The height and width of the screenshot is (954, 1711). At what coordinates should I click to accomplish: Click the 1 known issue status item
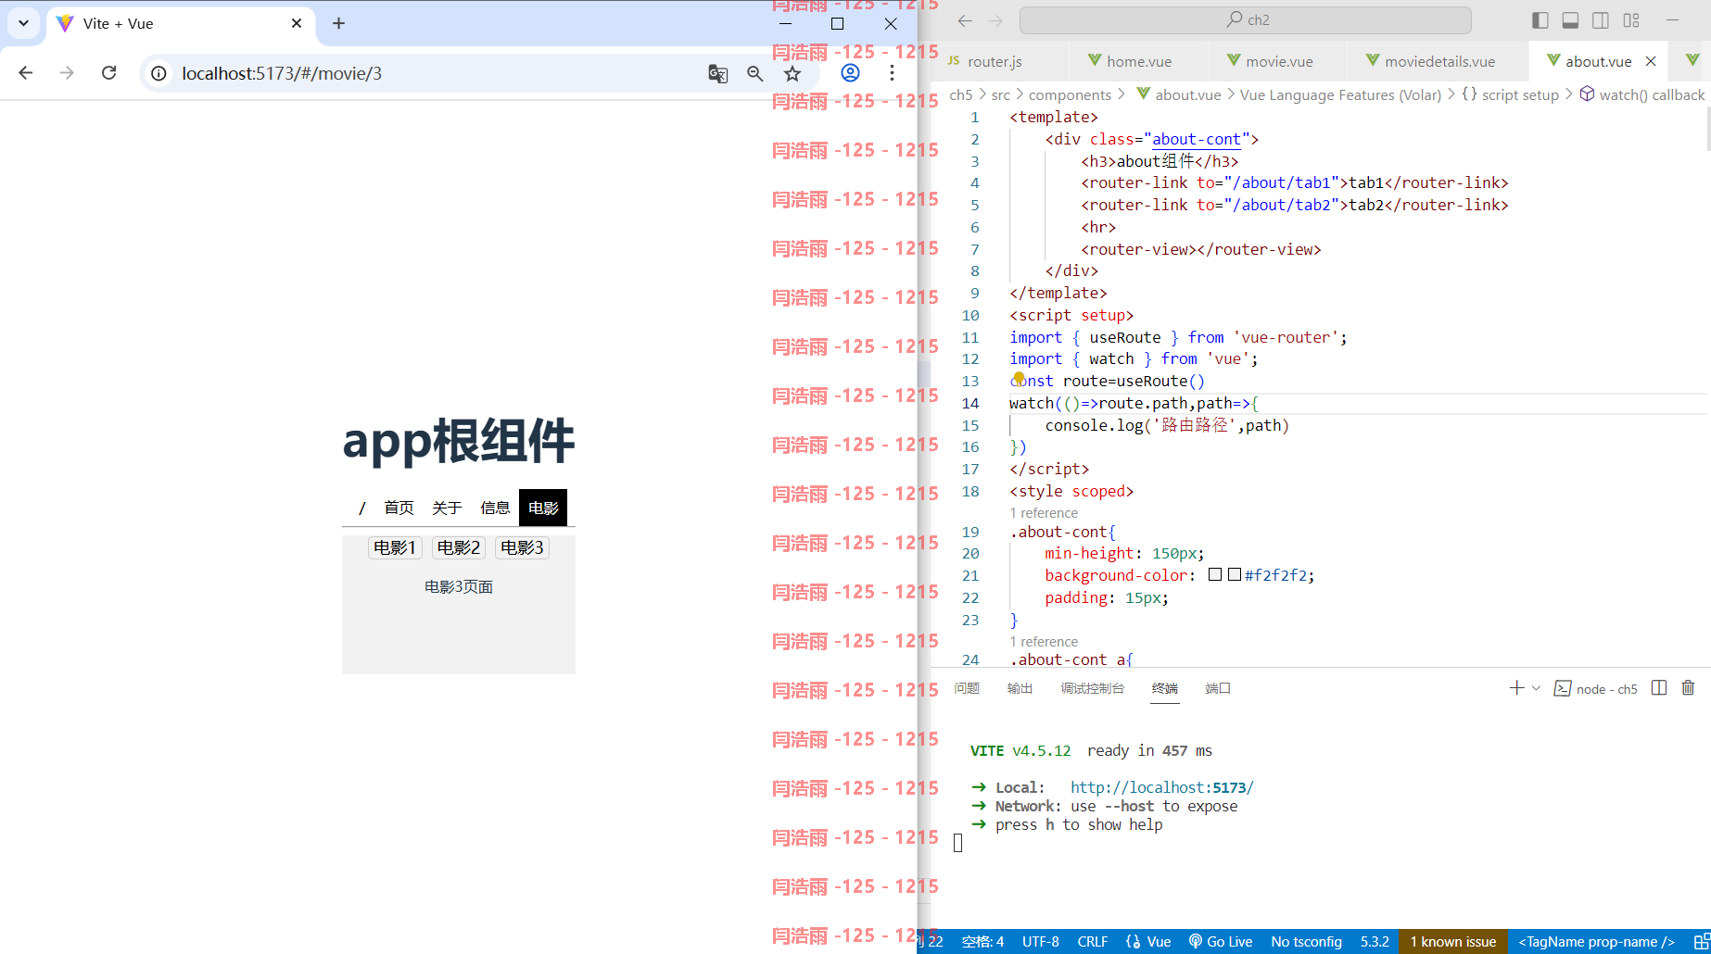coord(1453,941)
